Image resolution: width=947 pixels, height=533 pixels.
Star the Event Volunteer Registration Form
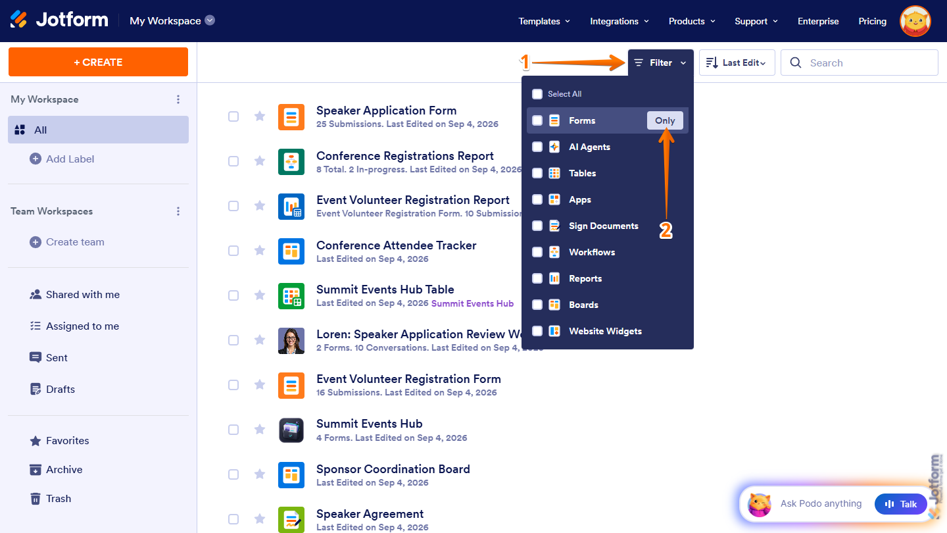point(260,385)
